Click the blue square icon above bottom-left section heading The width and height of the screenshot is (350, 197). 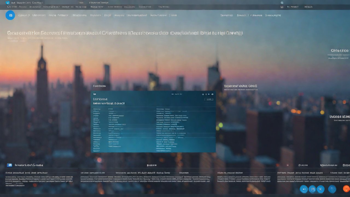10,165
